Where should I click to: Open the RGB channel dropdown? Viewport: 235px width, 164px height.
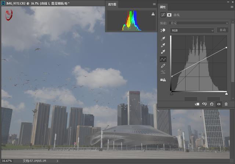[x=192, y=31]
